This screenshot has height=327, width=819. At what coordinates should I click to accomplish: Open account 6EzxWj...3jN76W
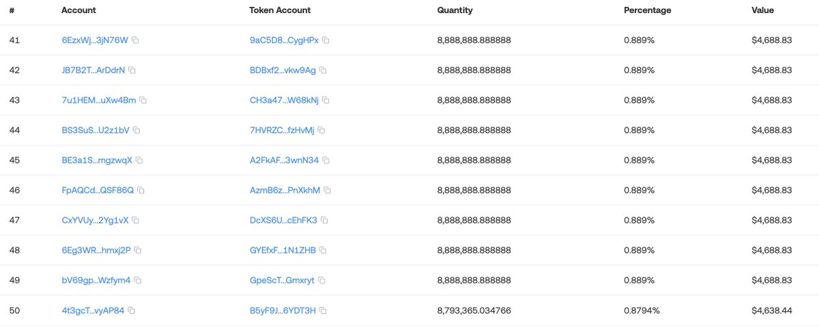95,40
